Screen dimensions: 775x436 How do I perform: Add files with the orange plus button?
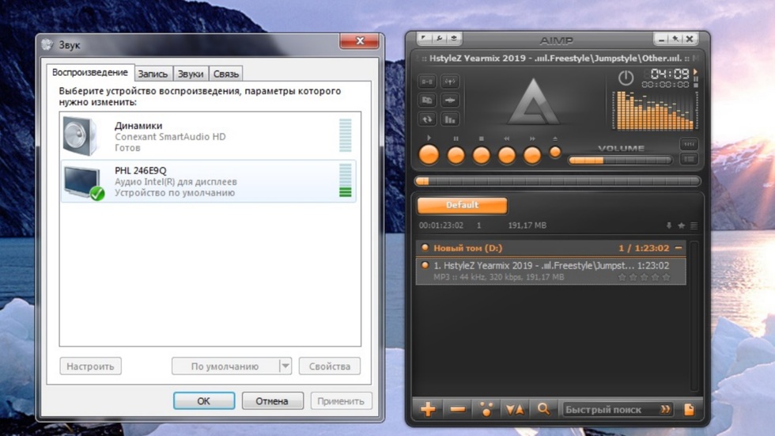tap(428, 409)
